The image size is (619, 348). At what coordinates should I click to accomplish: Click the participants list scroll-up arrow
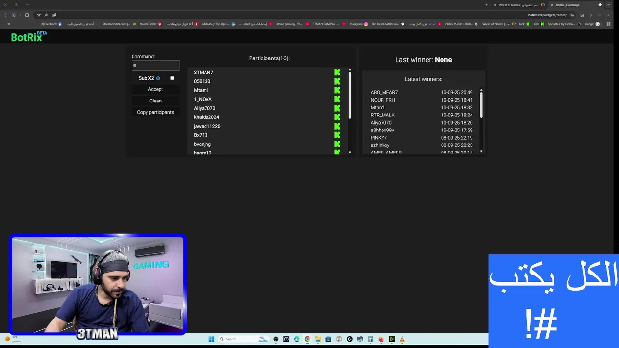point(350,70)
